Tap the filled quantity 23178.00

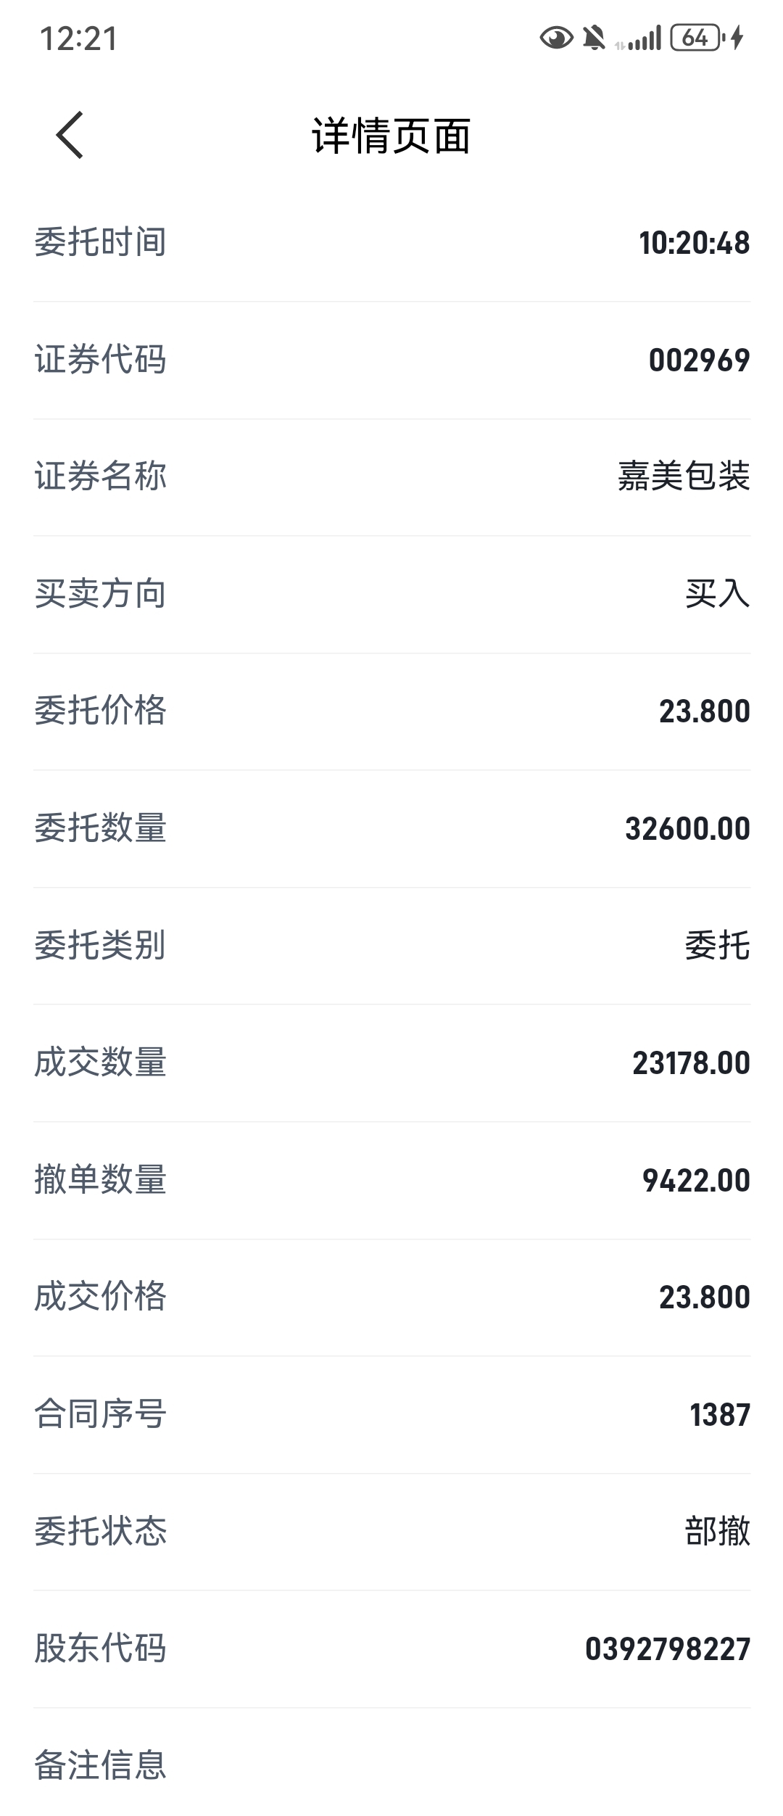coord(691,1064)
